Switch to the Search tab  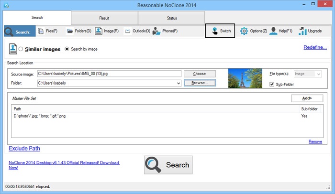(x=37, y=18)
